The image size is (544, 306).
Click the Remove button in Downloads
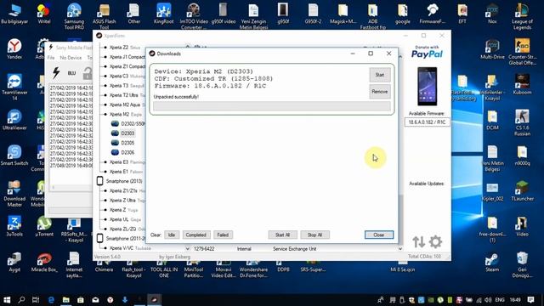click(x=380, y=92)
